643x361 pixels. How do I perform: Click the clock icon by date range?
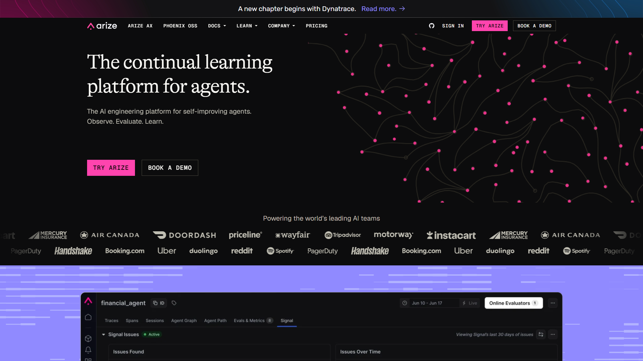405,303
